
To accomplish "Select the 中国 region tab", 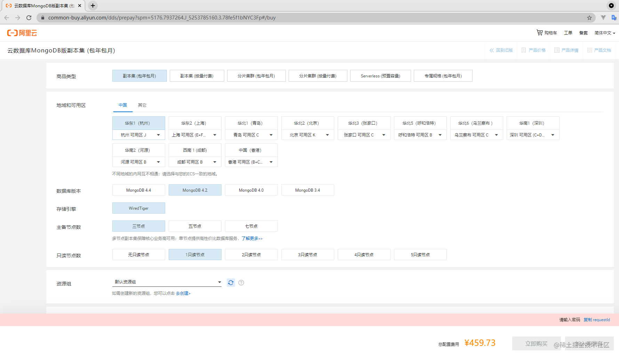I will (x=122, y=105).
